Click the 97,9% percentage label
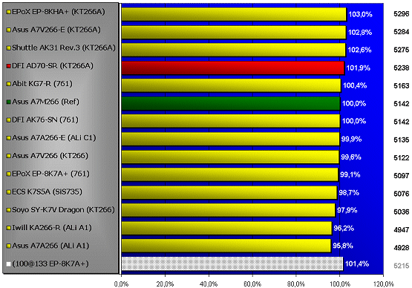 (347, 211)
